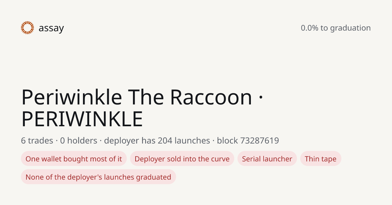Click the dot between trades and holders
The height and width of the screenshot is (205, 392).
(x=57, y=141)
